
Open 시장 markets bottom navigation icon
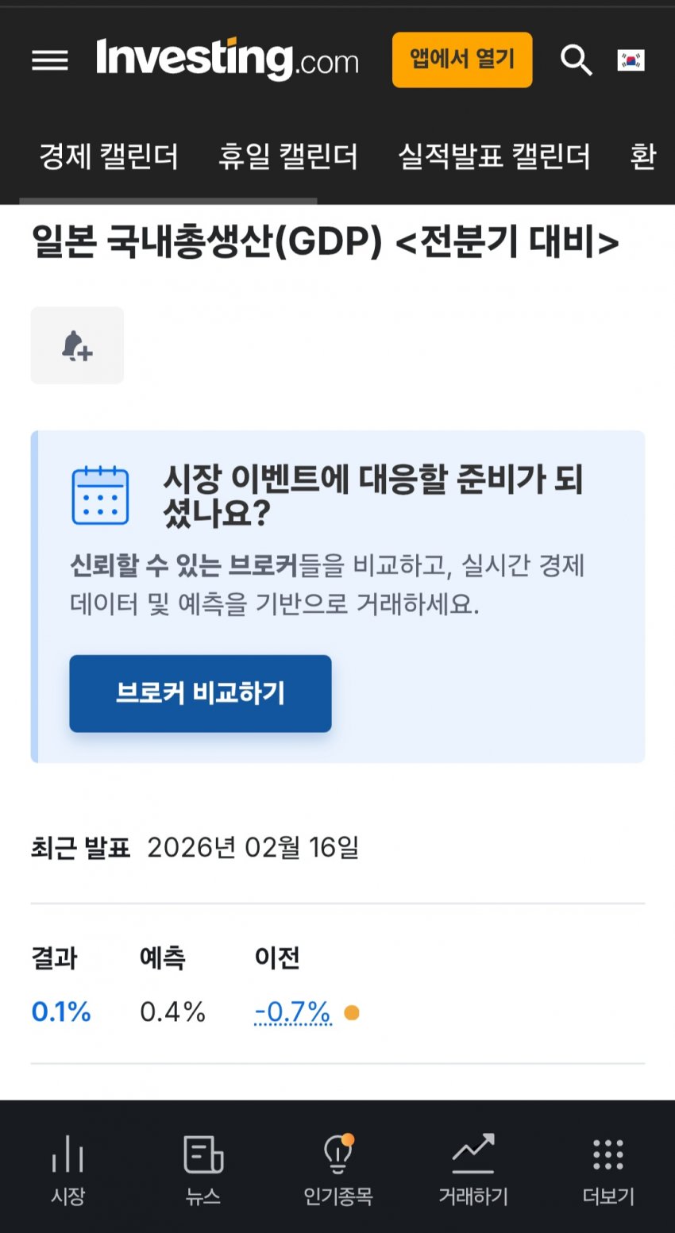point(67,1169)
